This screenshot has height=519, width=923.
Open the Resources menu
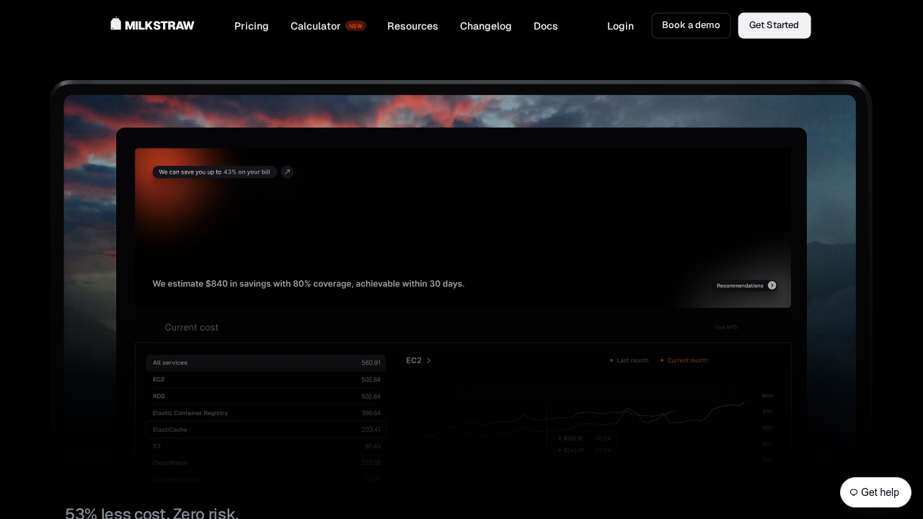point(412,26)
